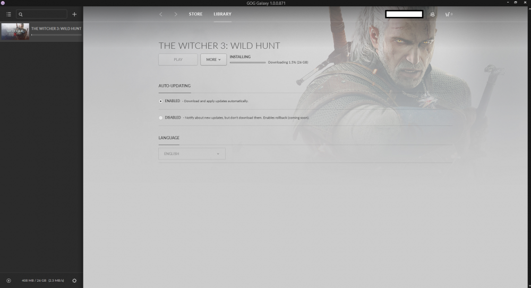Click 'Downloading 1.5% (26 GB)' status text
The width and height of the screenshot is (531, 288).
coord(288,62)
